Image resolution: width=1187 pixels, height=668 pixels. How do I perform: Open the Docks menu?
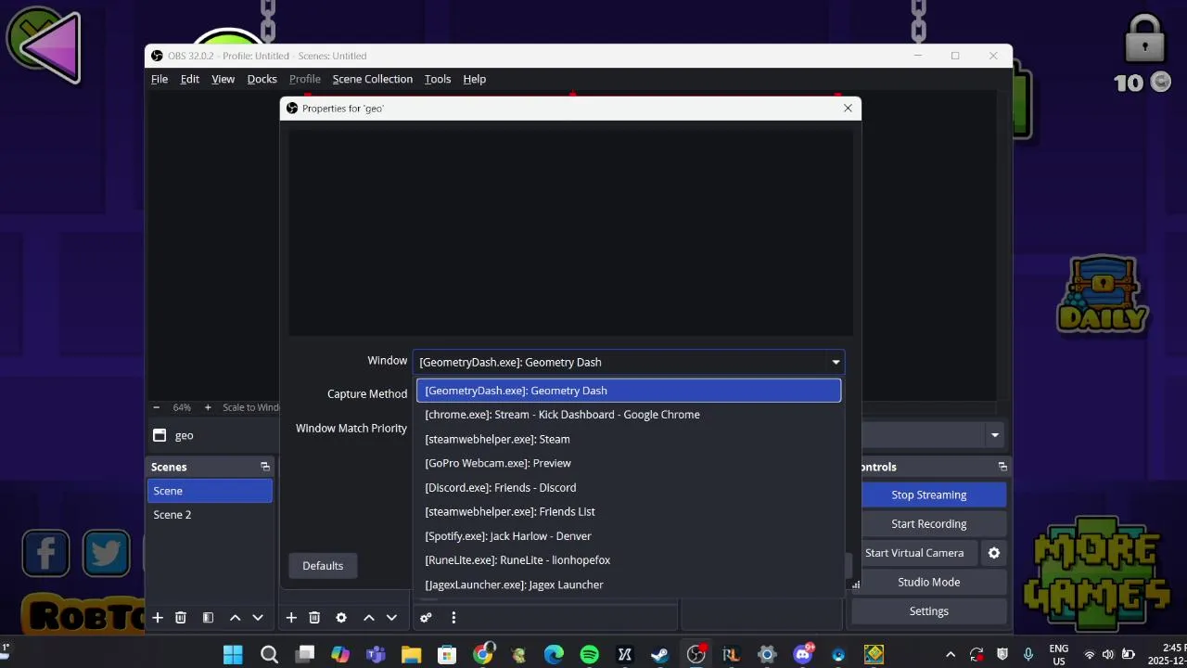pyautogui.click(x=262, y=79)
